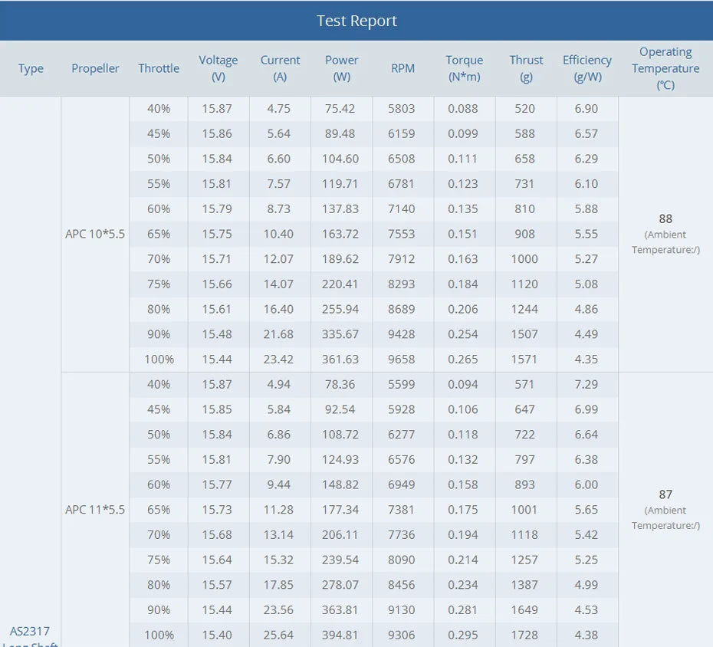
Task: Select the APC 10*5.5 propeller cell
Action: pos(95,234)
